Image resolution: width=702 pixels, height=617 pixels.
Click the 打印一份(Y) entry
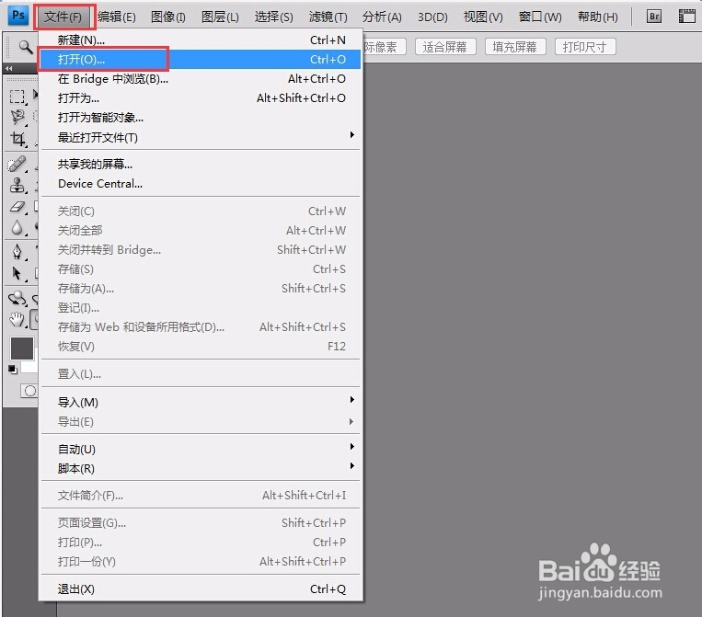(x=201, y=561)
